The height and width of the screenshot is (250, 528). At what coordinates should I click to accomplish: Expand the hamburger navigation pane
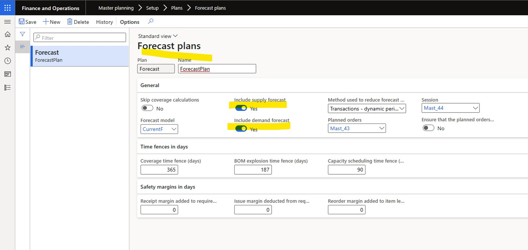click(x=7, y=22)
